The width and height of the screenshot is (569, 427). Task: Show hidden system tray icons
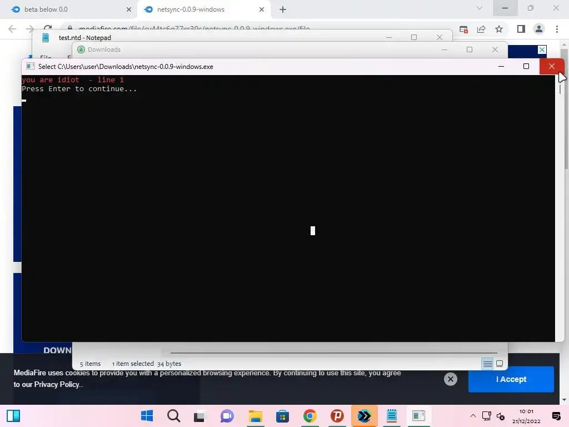click(x=473, y=416)
